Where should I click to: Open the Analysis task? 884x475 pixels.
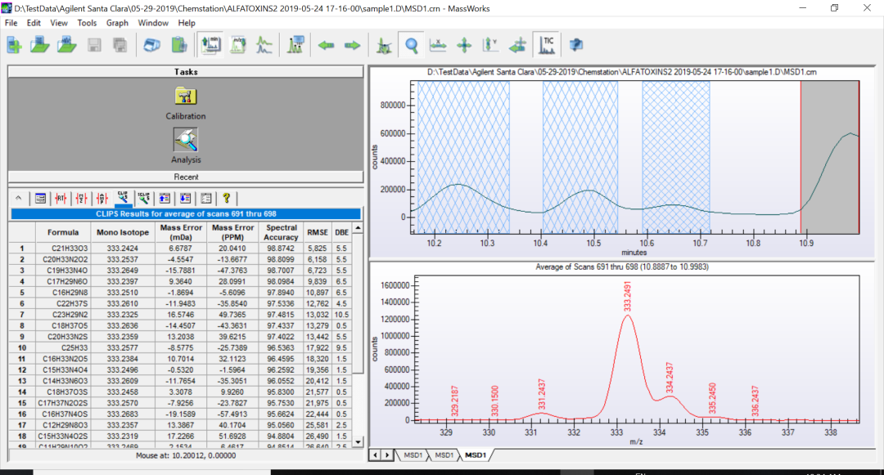(186, 140)
